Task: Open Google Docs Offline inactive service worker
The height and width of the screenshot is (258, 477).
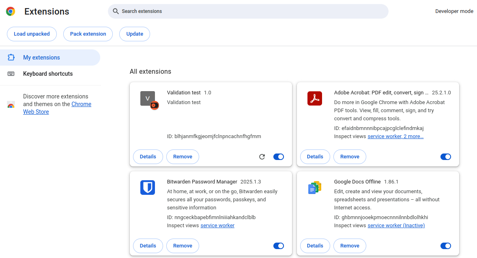Action: (396, 225)
